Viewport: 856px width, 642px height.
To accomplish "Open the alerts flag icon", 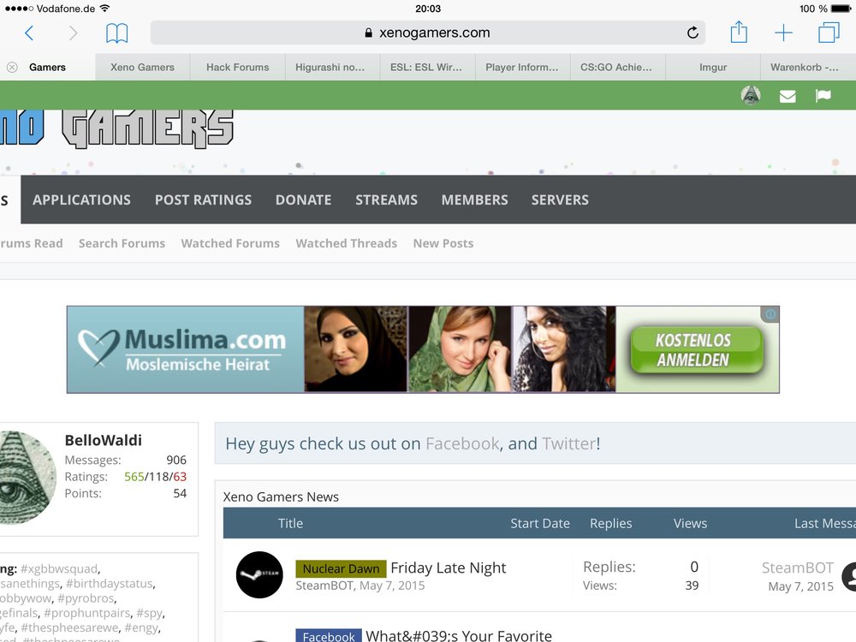I will (823, 96).
